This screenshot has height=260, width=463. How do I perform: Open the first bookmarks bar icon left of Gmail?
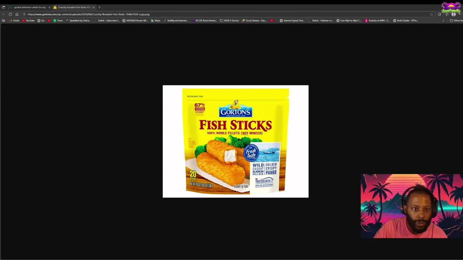point(4,21)
